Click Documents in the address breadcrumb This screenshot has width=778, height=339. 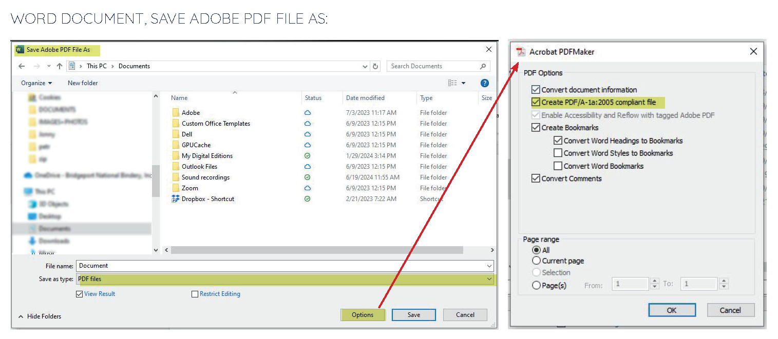pos(134,66)
